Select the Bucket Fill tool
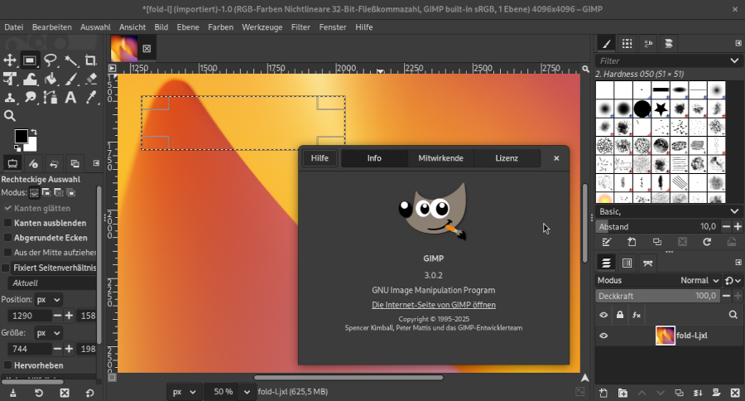 (x=50, y=79)
